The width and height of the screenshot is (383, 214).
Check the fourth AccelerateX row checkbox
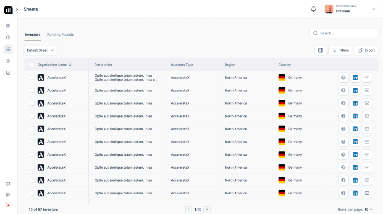point(32,116)
